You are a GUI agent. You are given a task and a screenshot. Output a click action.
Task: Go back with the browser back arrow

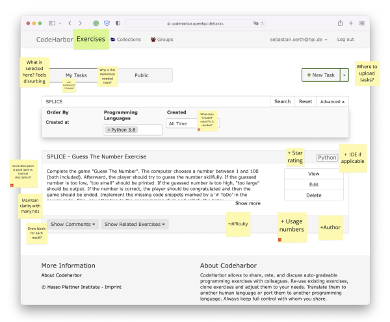click(x=70, y=23)
